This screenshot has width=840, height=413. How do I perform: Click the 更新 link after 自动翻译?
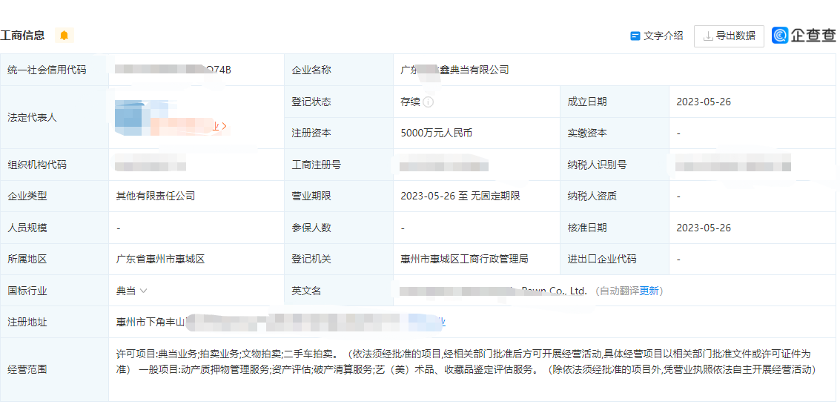[649, 291]
